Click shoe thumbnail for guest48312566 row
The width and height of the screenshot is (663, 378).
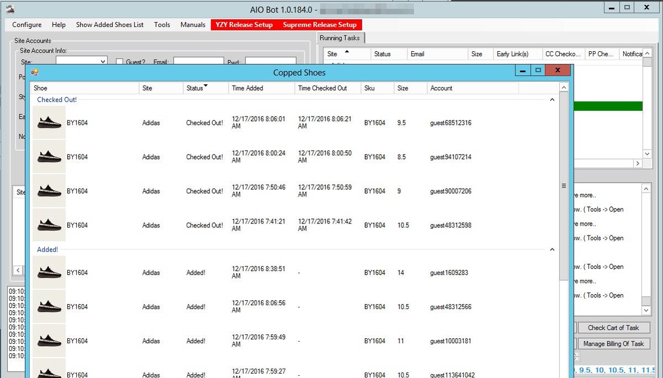point(49,307)
